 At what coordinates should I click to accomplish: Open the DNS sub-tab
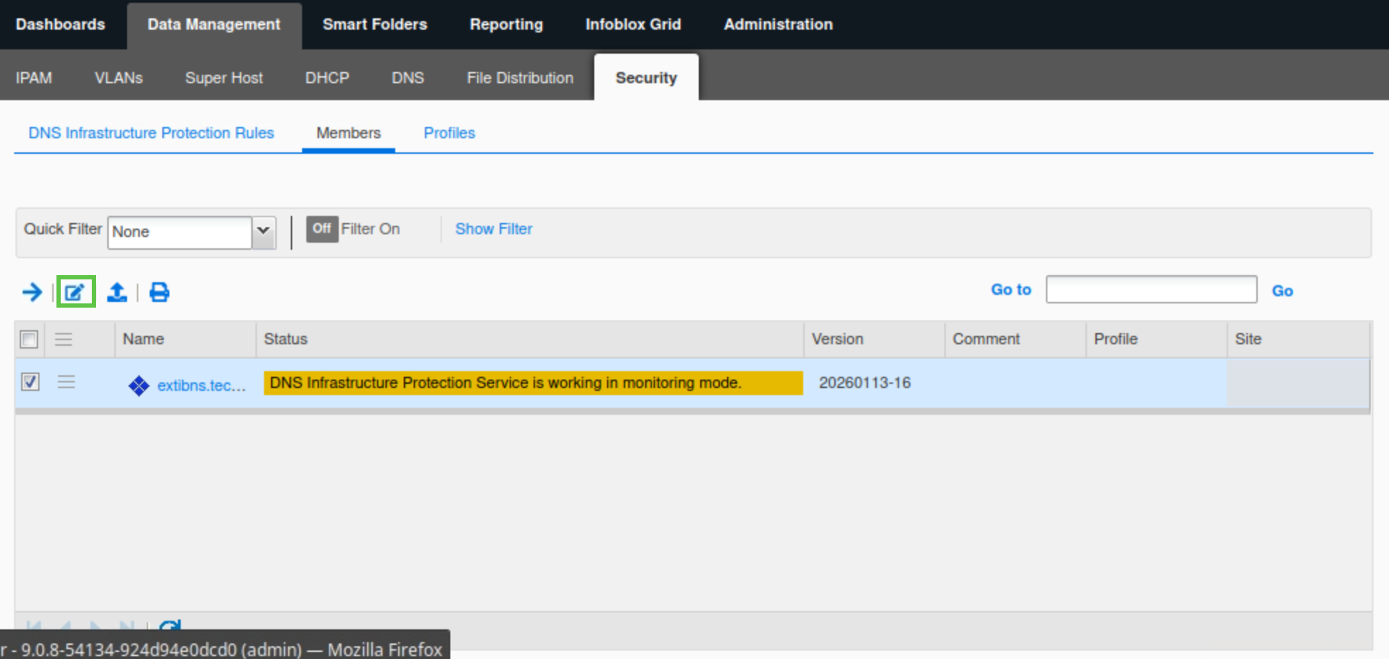click(x=408, y=78)
